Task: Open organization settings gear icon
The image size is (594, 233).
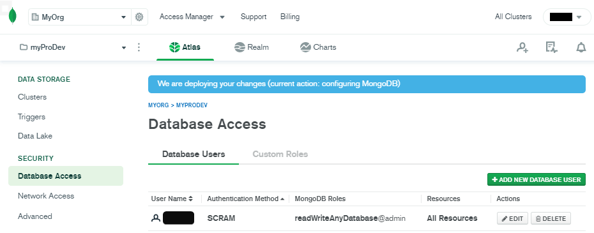Action: point(139,17)
